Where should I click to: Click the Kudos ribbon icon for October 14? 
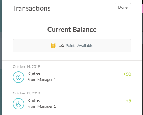(x=18, y=77)
